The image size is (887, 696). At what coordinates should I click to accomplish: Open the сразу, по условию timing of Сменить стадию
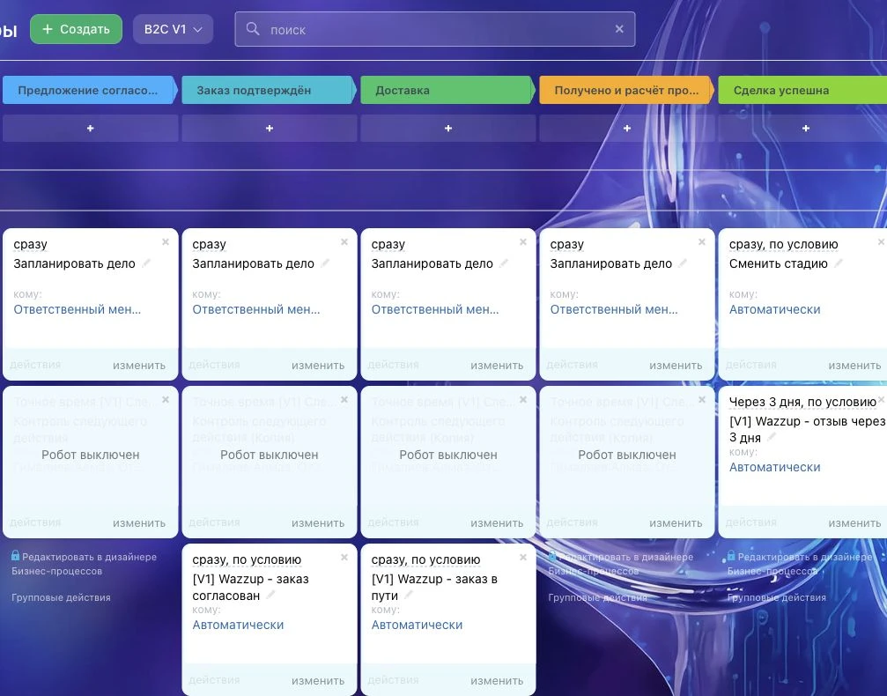pos(783,244)
